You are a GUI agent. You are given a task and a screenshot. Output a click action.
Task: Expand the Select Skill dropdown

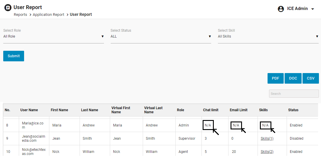268,36
